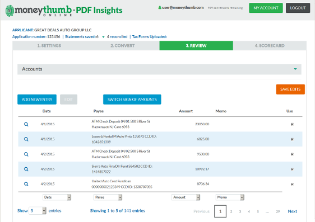Viewport: 315px width, 222px height.
Task: Click the My Account button
Action: pos(266,8)
